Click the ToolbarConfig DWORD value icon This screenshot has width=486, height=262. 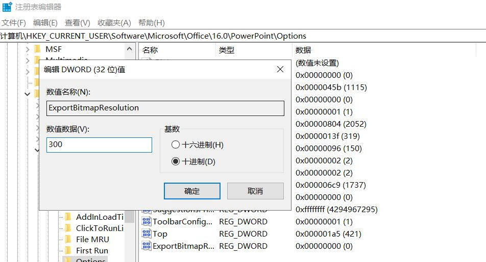click(x=147, y=221)
